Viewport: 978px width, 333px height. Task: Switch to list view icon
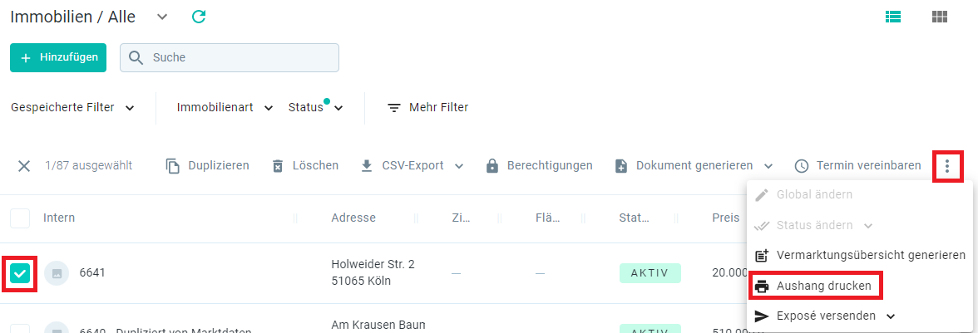click(893, 17)
